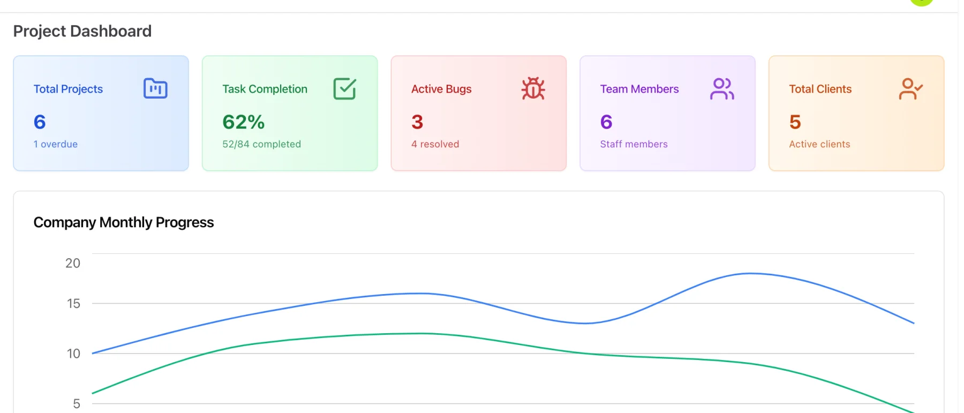Click the 62% completion value
Viewport: 964px width, 413px height.
point(244,122)
